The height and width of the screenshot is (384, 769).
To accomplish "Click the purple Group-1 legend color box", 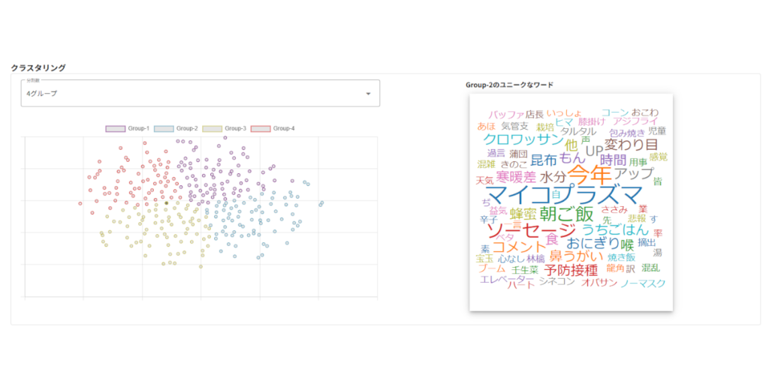I will (115, 129).
